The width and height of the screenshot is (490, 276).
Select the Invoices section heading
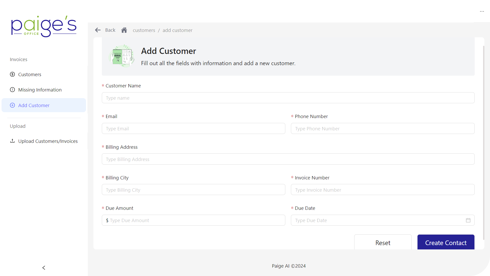(x=18, y=59)
